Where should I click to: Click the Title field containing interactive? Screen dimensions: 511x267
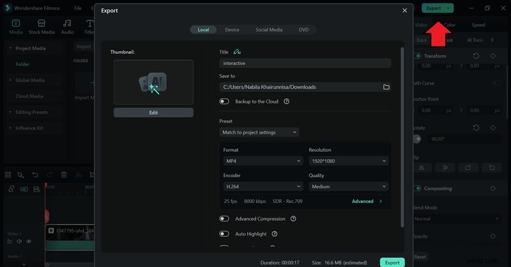305,63
